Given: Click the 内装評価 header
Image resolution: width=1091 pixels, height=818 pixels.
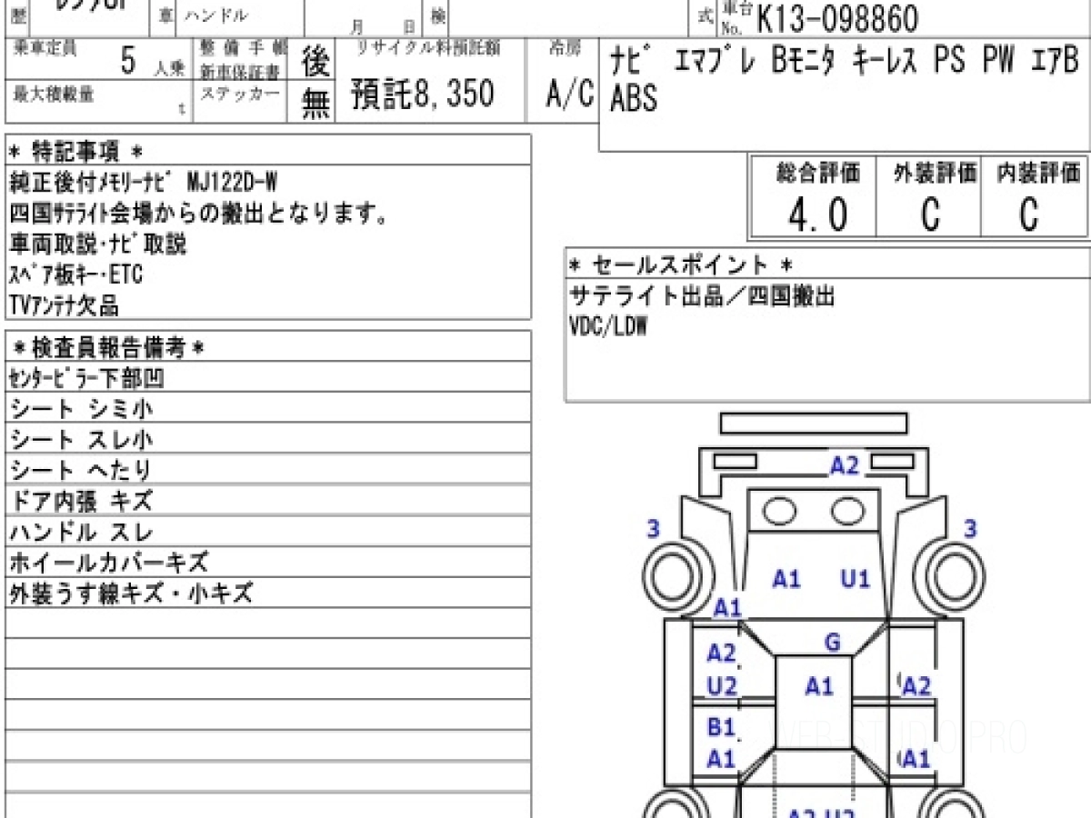Looking at the screenshot, I should [1039, 173].
